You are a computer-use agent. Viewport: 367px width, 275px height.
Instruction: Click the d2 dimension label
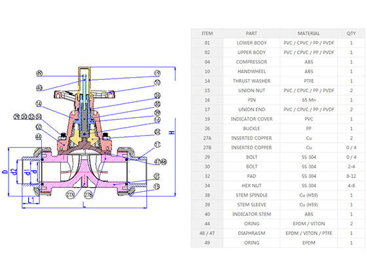tap(14, 172)
